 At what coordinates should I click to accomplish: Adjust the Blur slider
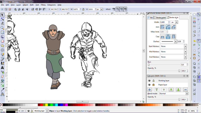click(x=149, y=65)
